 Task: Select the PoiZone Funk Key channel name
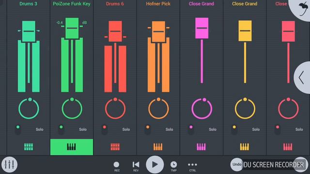click(72, 4)
